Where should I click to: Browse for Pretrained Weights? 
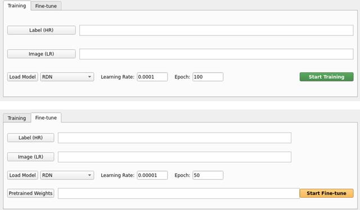coord(30,193)
